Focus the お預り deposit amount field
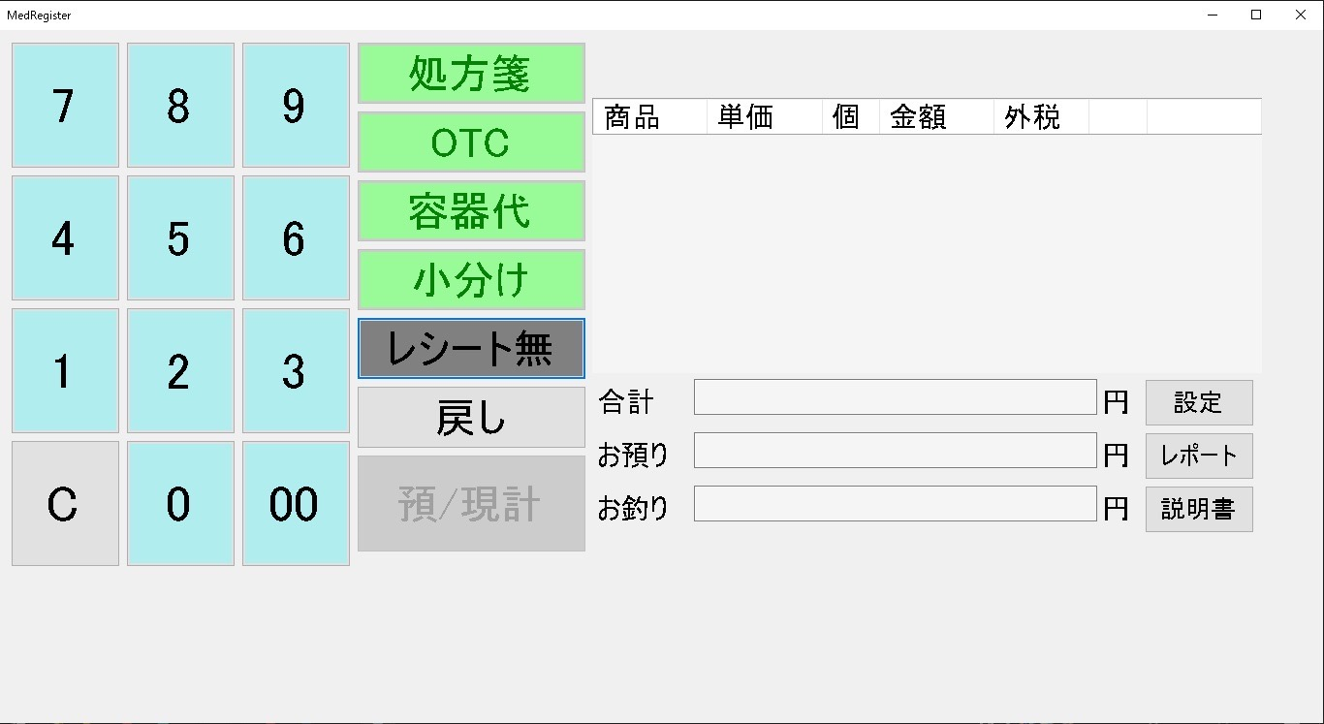Screen dimensions: 1324x724 point(896,451)
